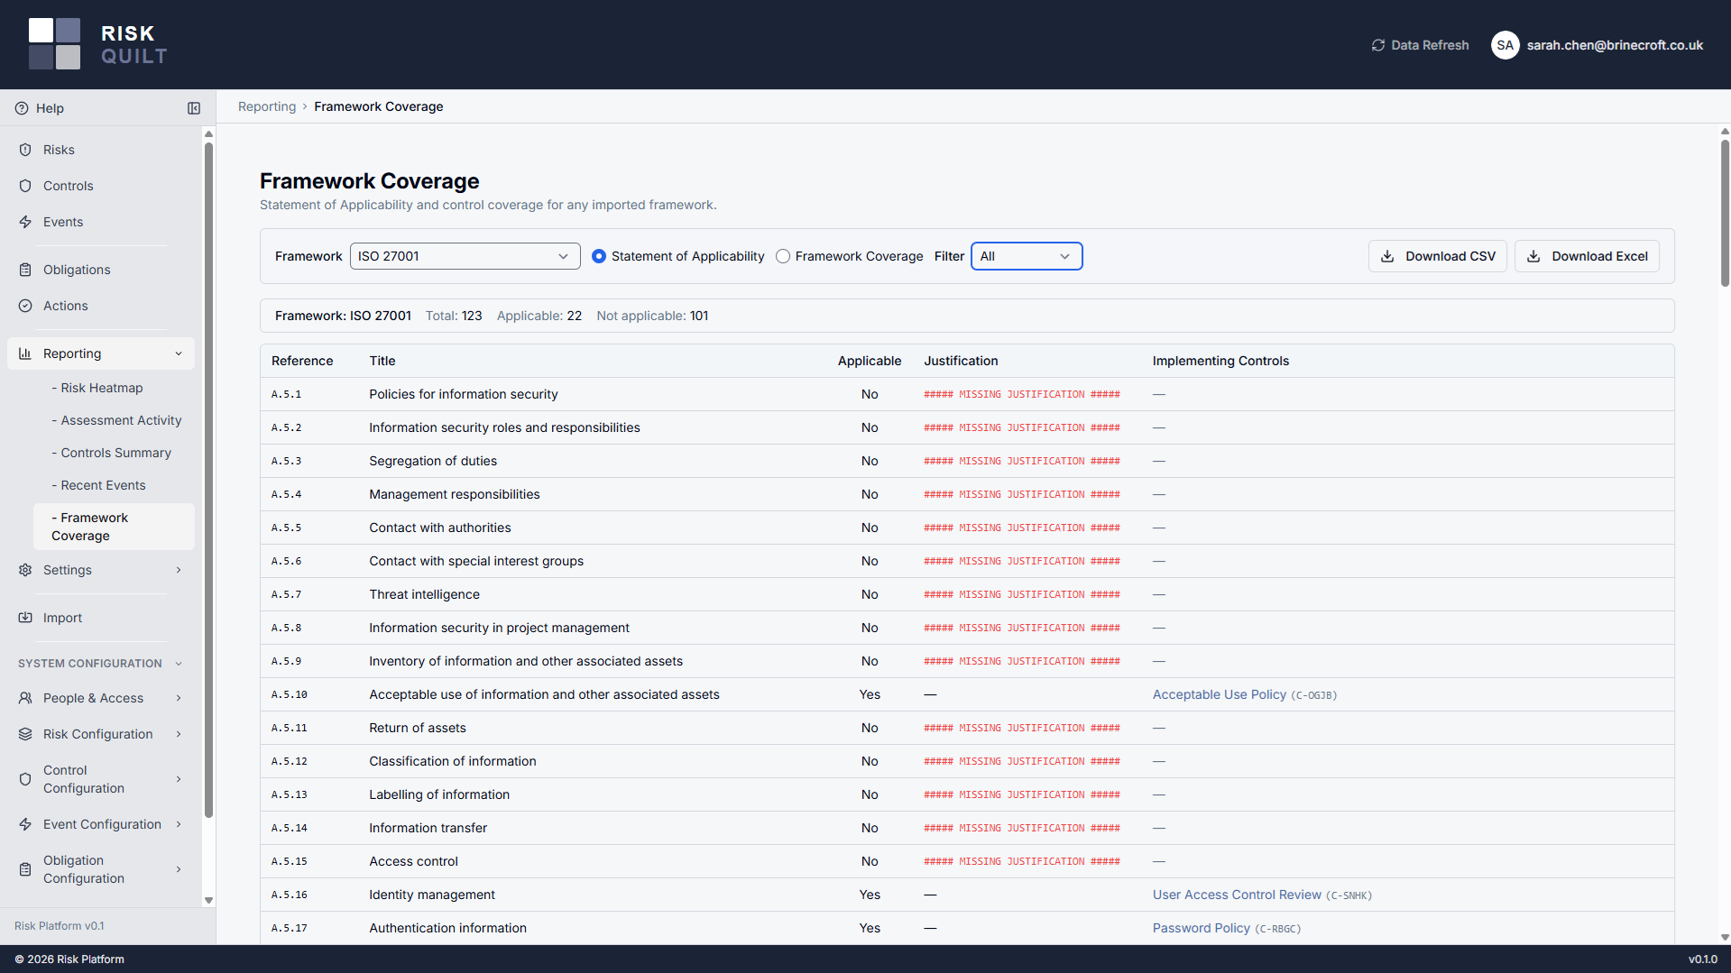Expand the Risk Configuration chevron
This screenshot has width=1731, height=973.
(x=179, y=734)
